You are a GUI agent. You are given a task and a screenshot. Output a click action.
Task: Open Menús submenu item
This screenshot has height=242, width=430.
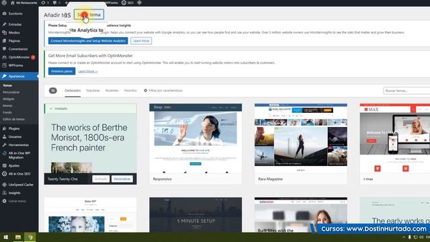pyautogui.click(x=7, y=106)
